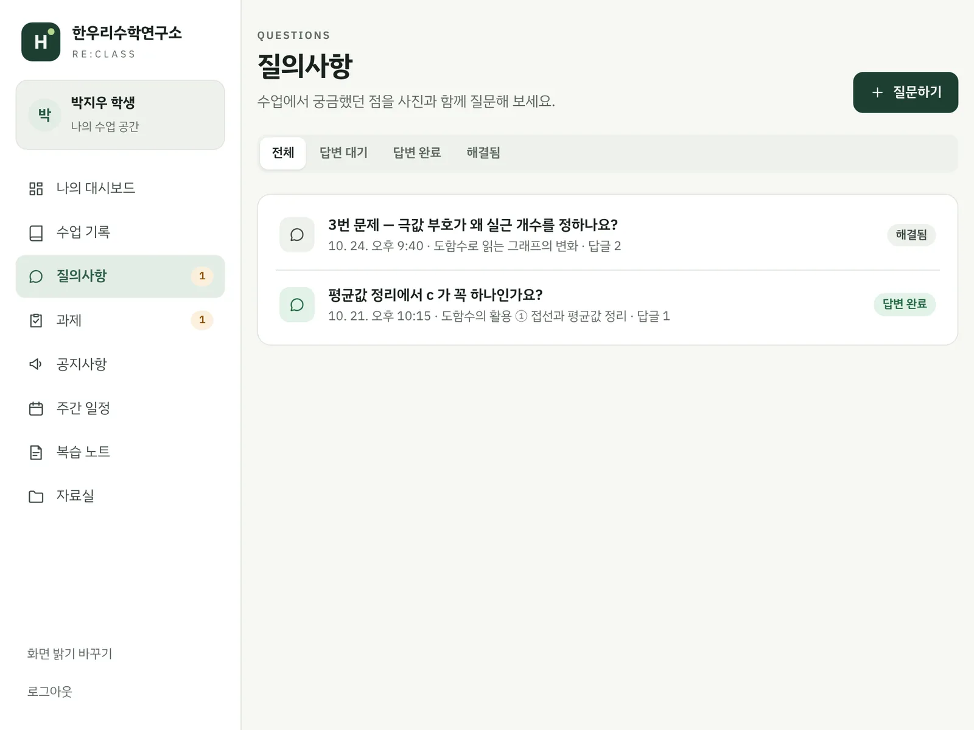974x730 pixels.
Task: Open 주간 일정 menu item
Action: point(120,408)
